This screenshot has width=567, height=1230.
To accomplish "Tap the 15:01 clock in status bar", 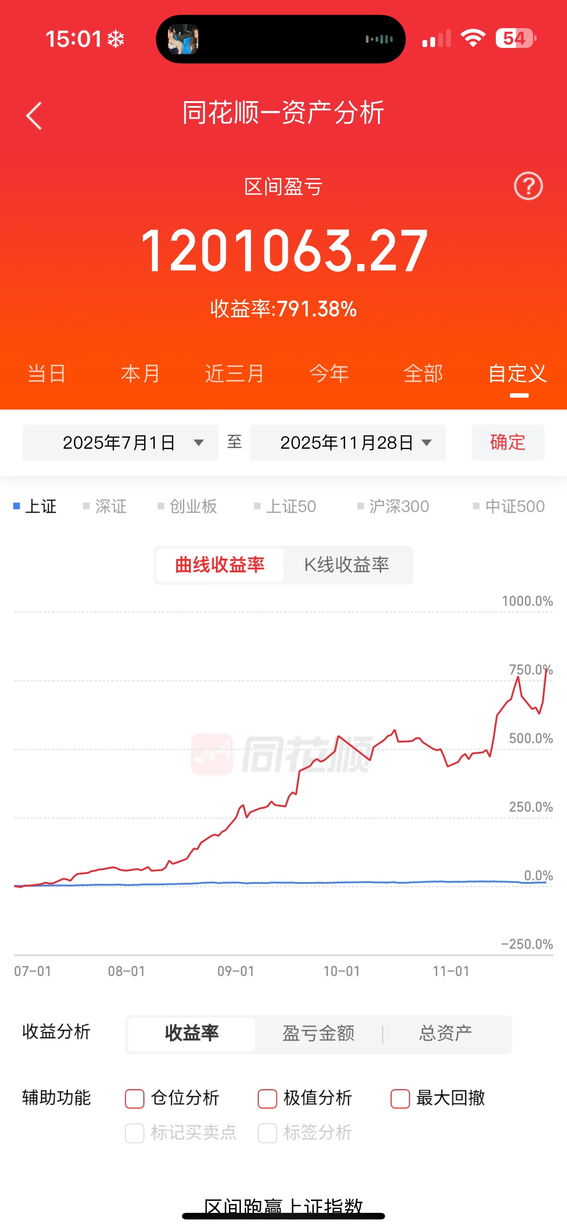I will pos(73,39).
